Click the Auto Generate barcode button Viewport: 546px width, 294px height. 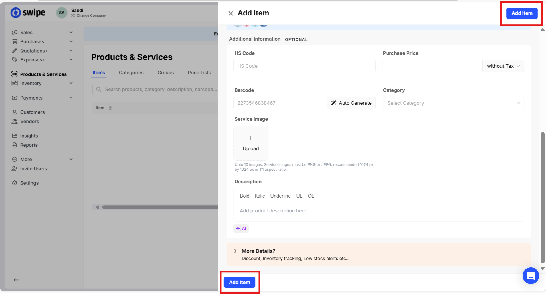[351, 103]
